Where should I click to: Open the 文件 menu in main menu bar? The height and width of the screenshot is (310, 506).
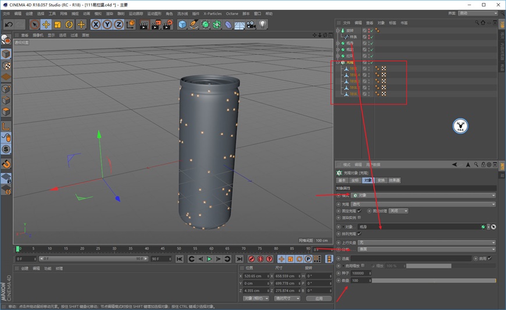tap(6, 13)
